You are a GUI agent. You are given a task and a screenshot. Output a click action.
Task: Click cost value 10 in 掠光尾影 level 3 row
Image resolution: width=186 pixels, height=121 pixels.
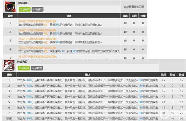click(x=125, y=41)
